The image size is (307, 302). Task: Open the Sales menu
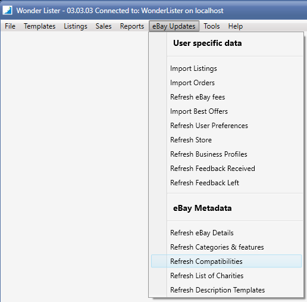point(104,26)
